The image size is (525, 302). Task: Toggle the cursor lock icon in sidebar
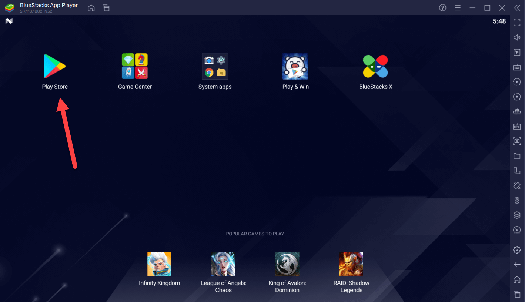point(517,53)
